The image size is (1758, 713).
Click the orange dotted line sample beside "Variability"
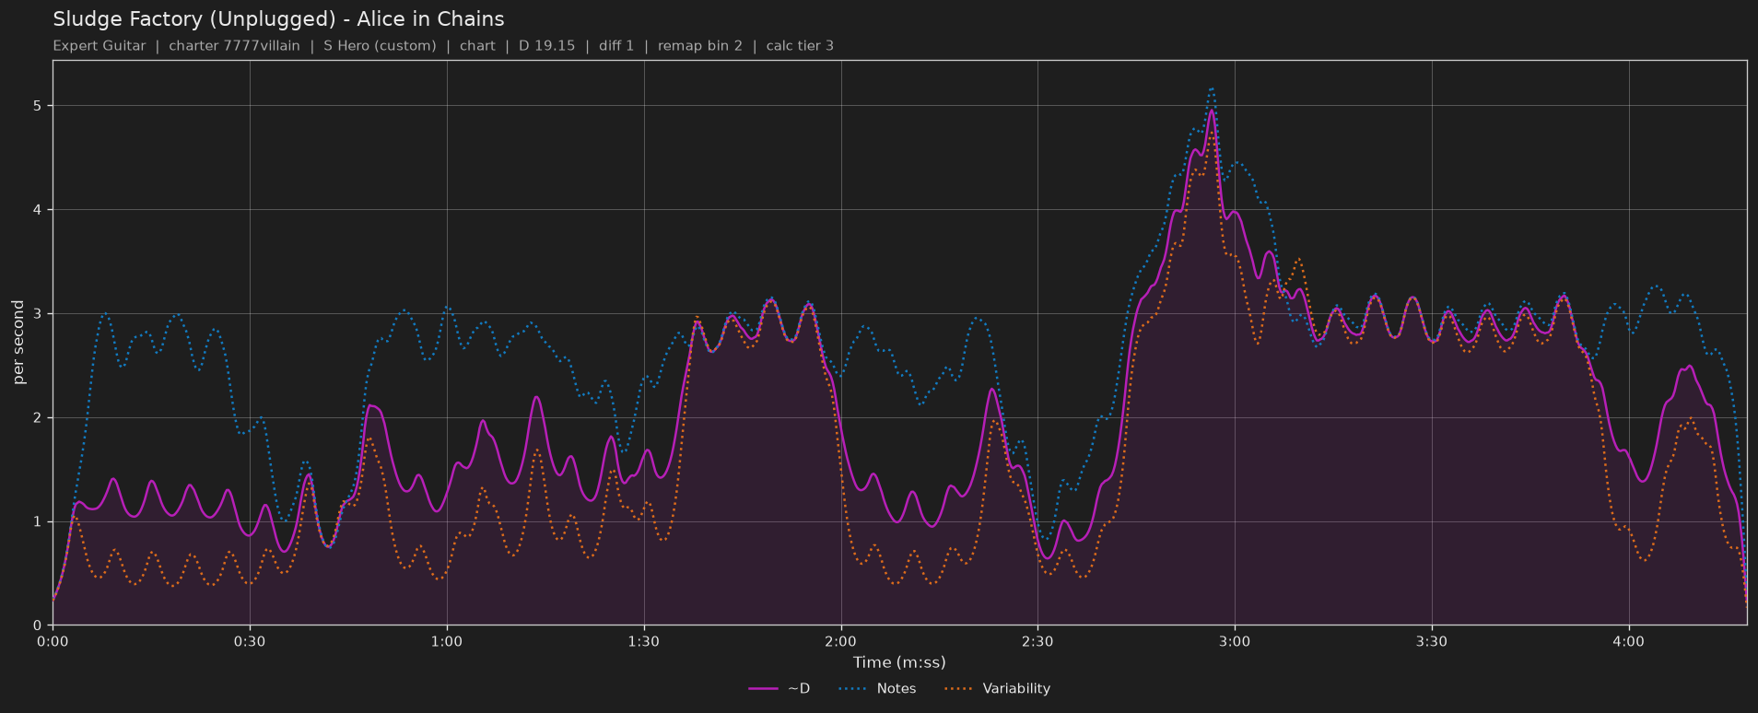[959, 689]
